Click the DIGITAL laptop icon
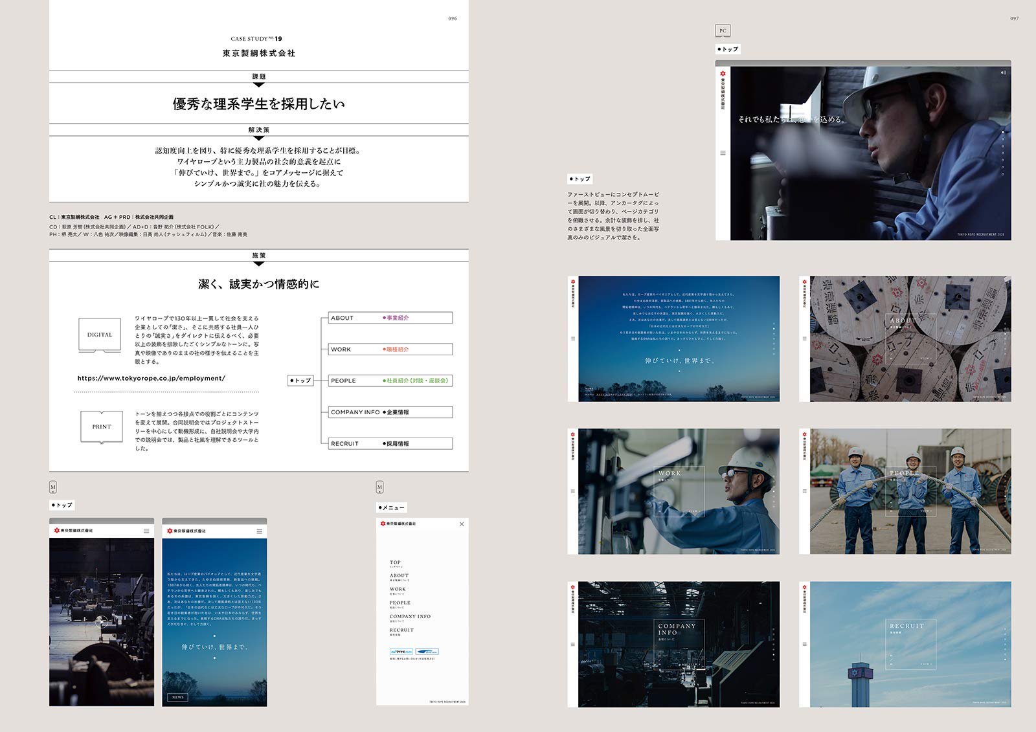Image resolution: width=1036 pixels, height=732 pixels. click(x=100, y=335)
